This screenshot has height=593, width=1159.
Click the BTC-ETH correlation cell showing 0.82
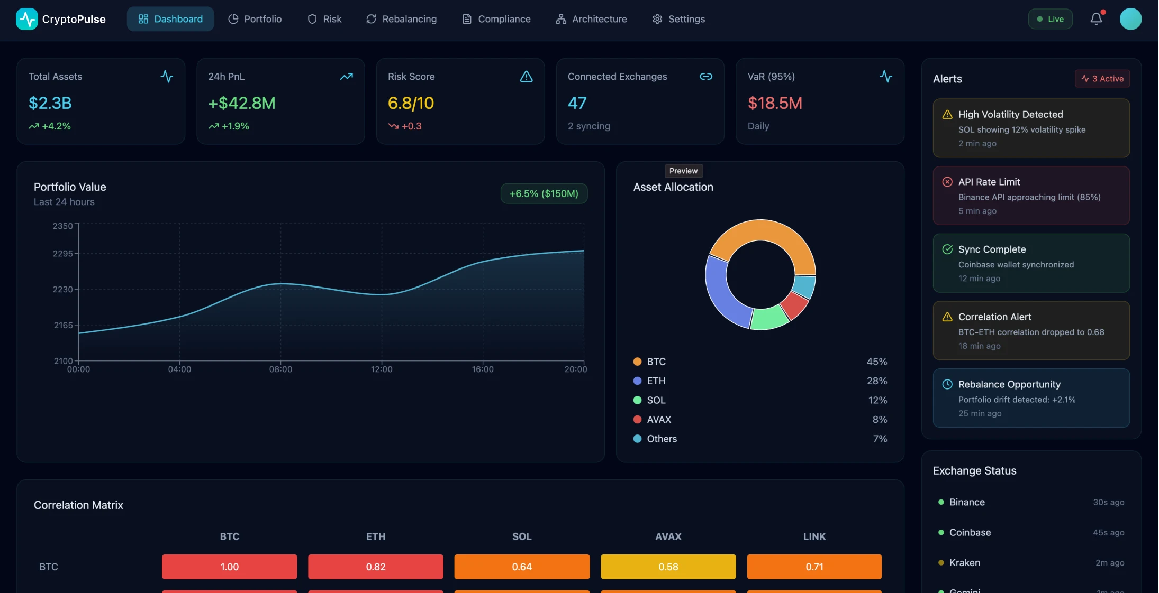point(375,567)
